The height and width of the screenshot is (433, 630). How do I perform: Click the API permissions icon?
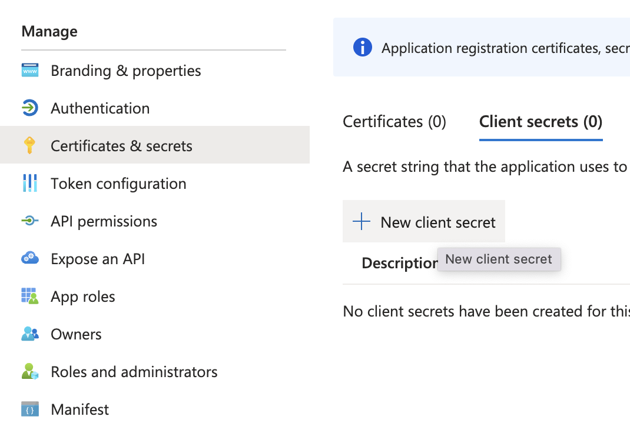coord(29,220)
